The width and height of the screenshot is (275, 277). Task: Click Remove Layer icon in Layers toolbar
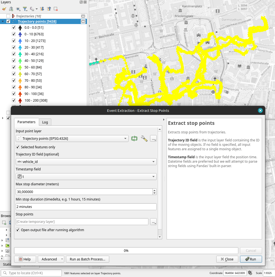[55, 9]
